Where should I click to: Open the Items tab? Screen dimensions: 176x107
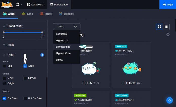click(46, 14)
